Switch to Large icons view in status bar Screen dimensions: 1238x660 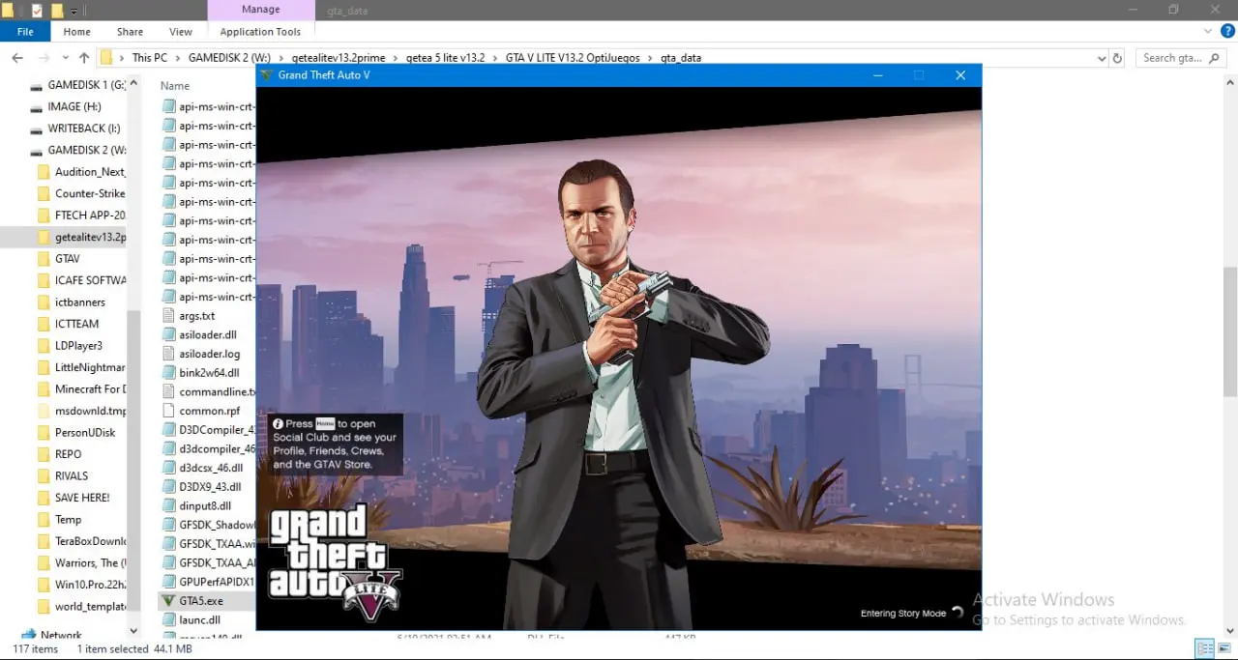click(1223, 649)
